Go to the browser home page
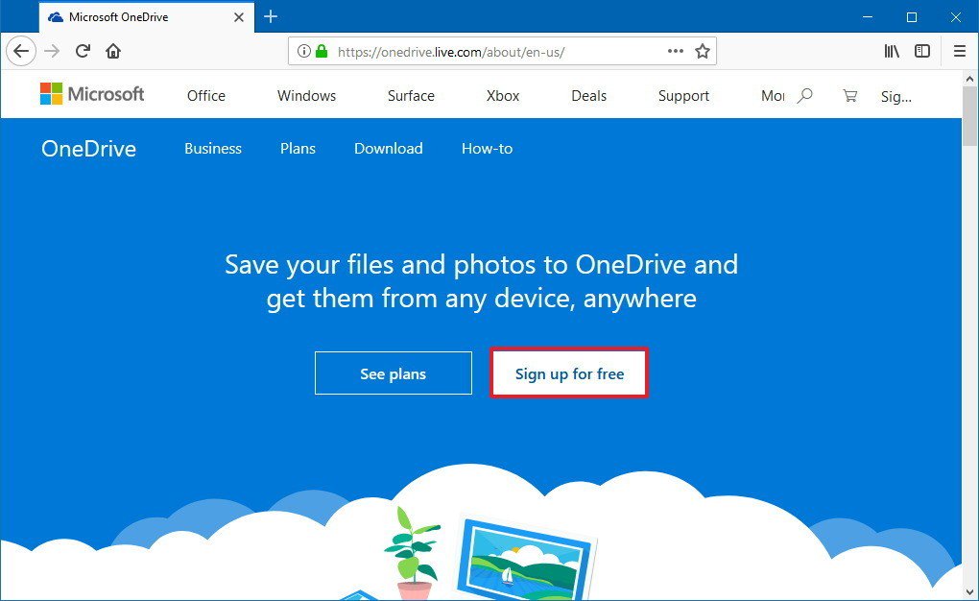Viewport: 979px width, 601px height. coord(112,51)
